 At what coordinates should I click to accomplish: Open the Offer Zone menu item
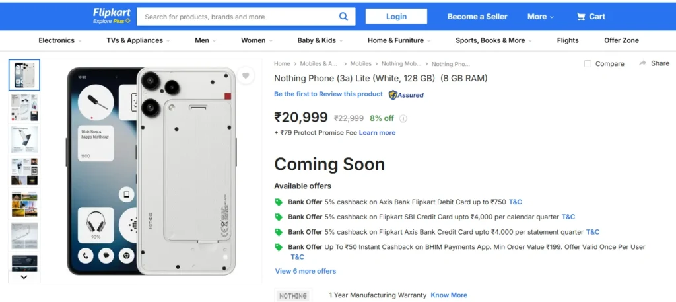(621, 40)
